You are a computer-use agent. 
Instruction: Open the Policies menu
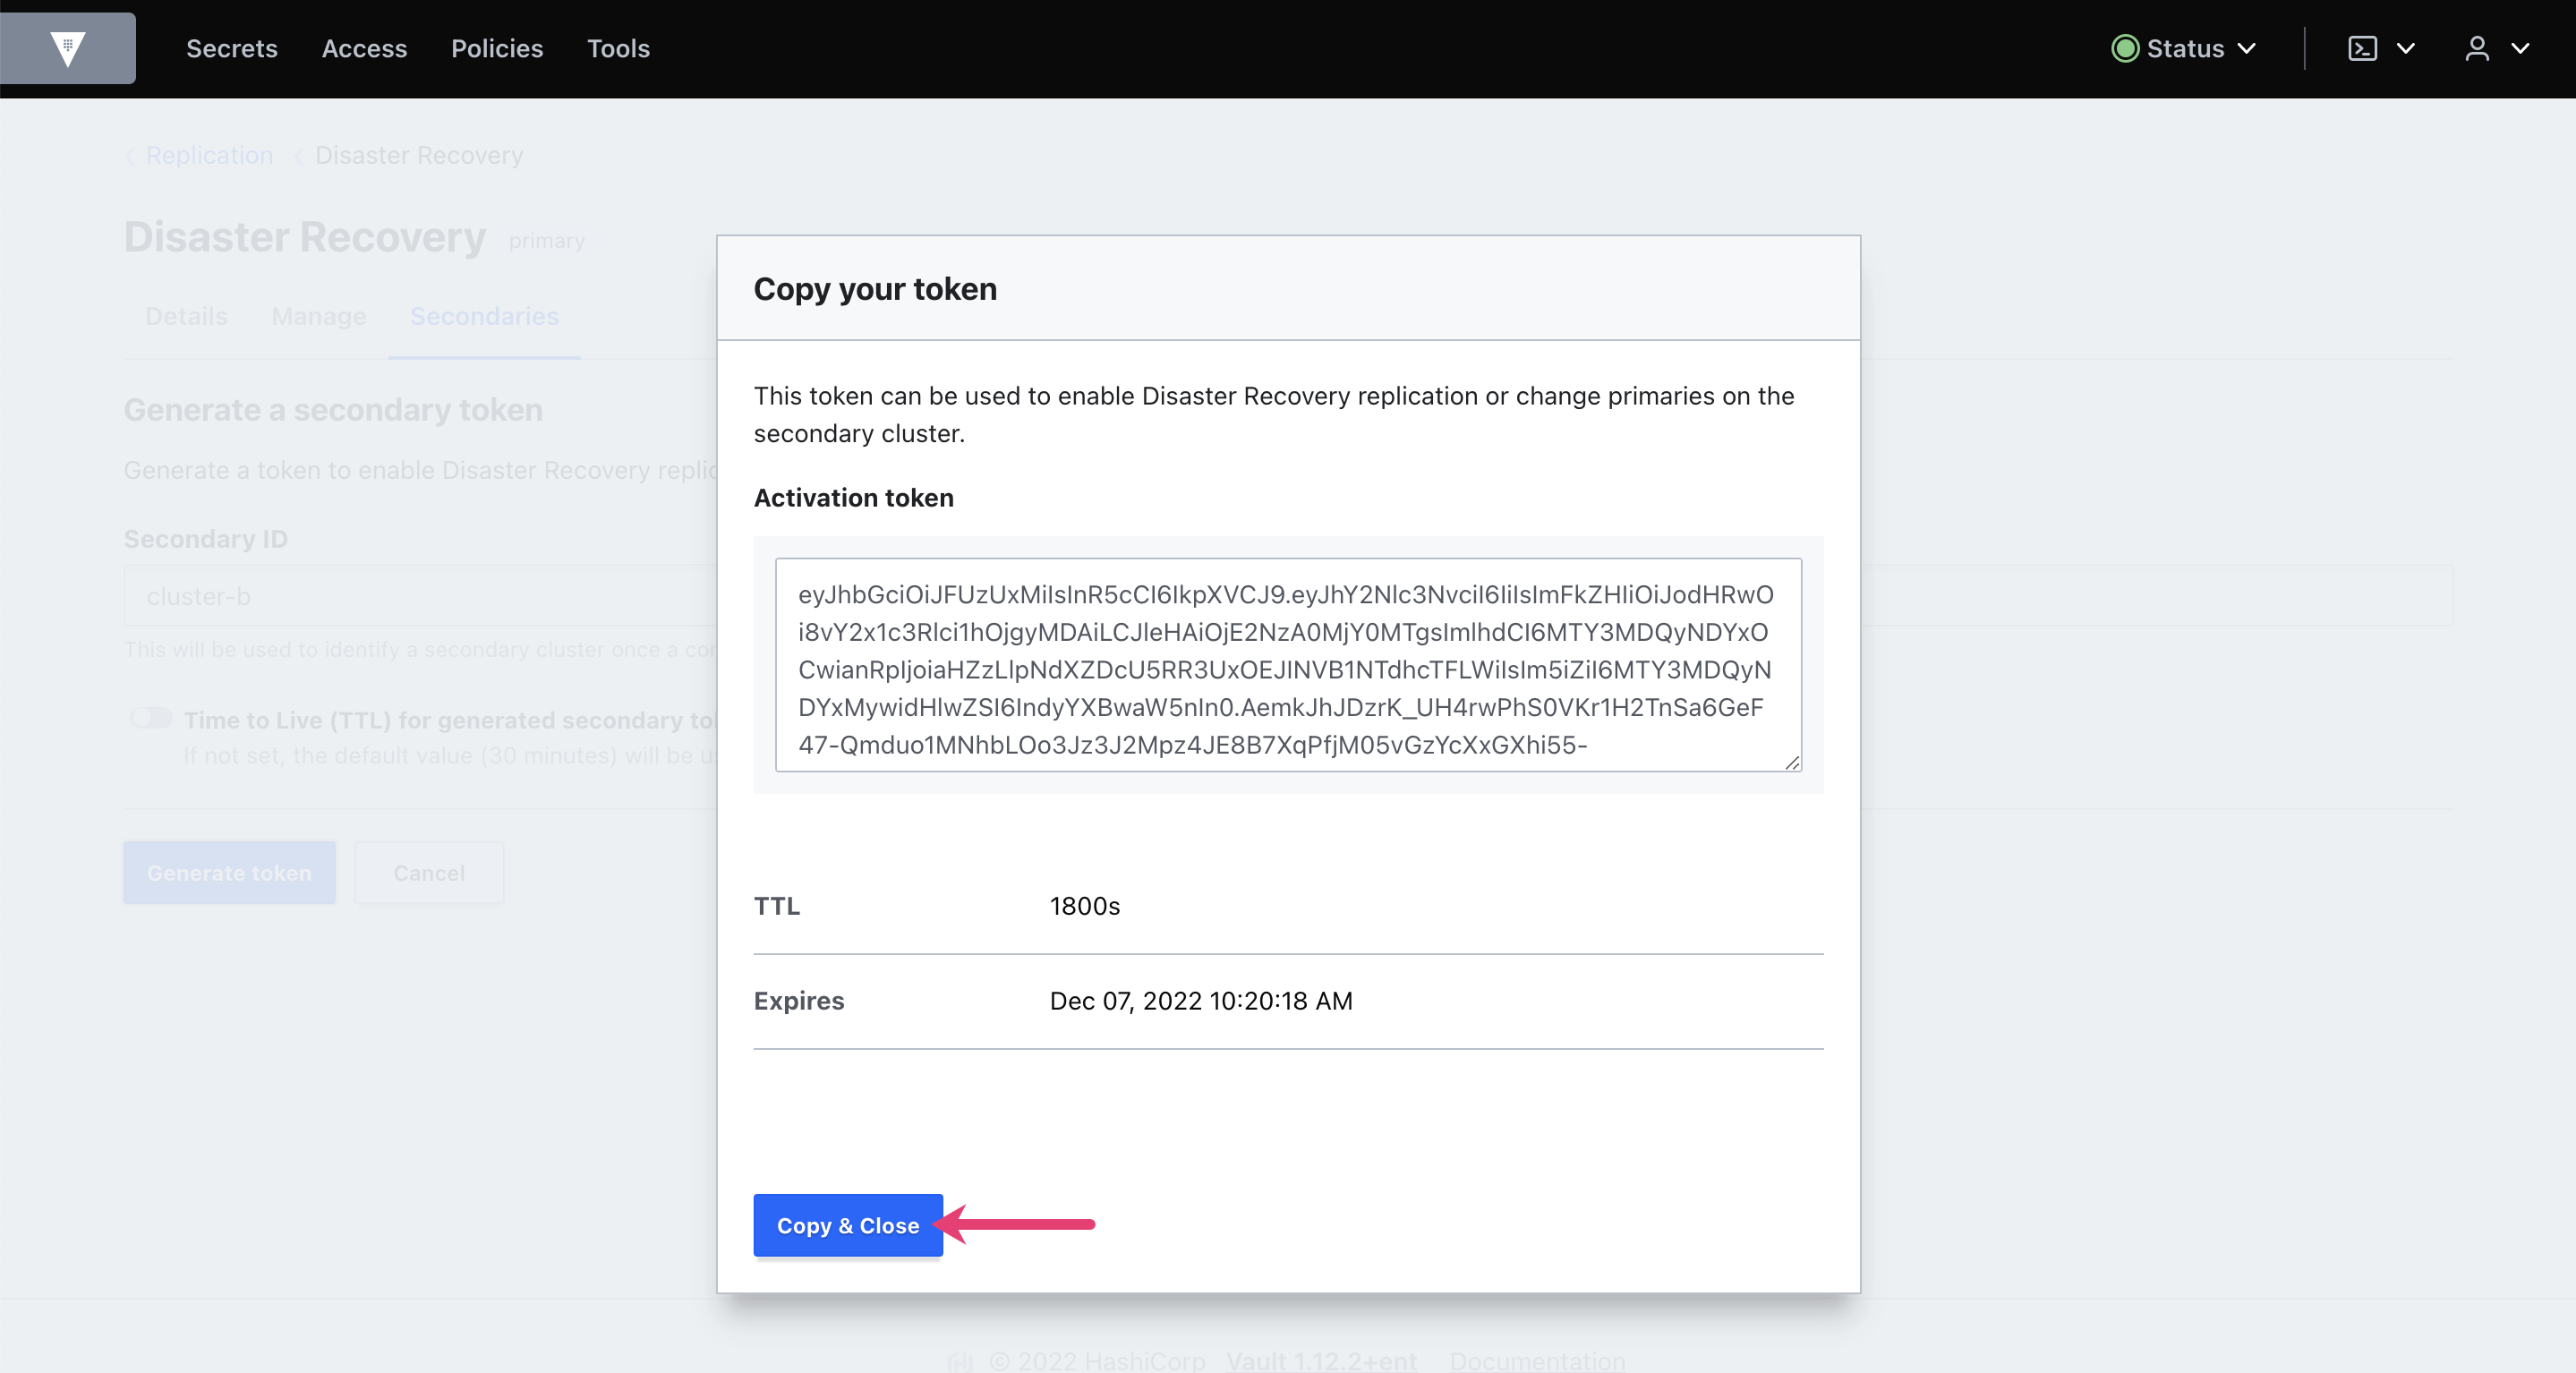[497, 47]
